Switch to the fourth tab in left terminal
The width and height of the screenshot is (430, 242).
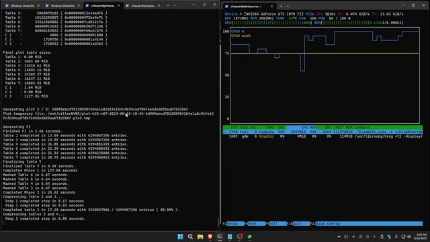143,5
